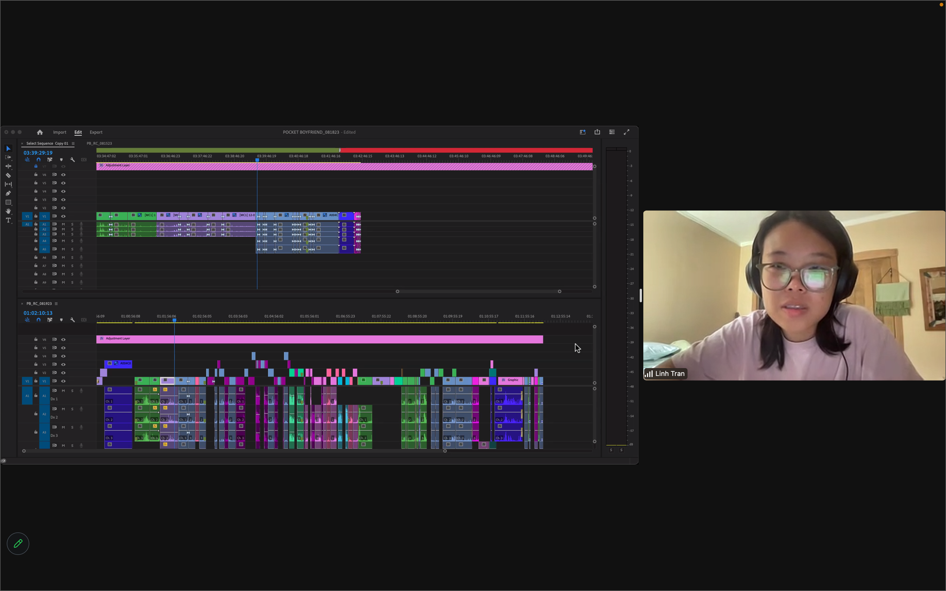The image size is (946, 591).
Task: Select the Razor tool
Action: click(8, 175)
